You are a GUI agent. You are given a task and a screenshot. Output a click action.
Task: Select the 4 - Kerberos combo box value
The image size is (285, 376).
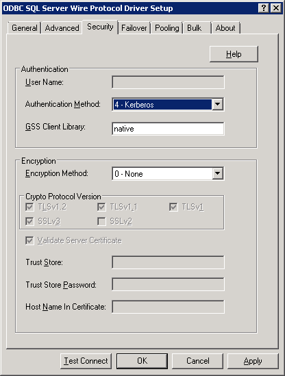pyautogui.click(x=162, y=105)
